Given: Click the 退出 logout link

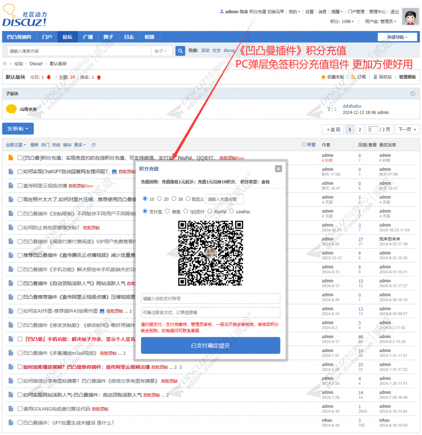Looking at the screenshot, I should pyautogui.click(x=394, y=12).
